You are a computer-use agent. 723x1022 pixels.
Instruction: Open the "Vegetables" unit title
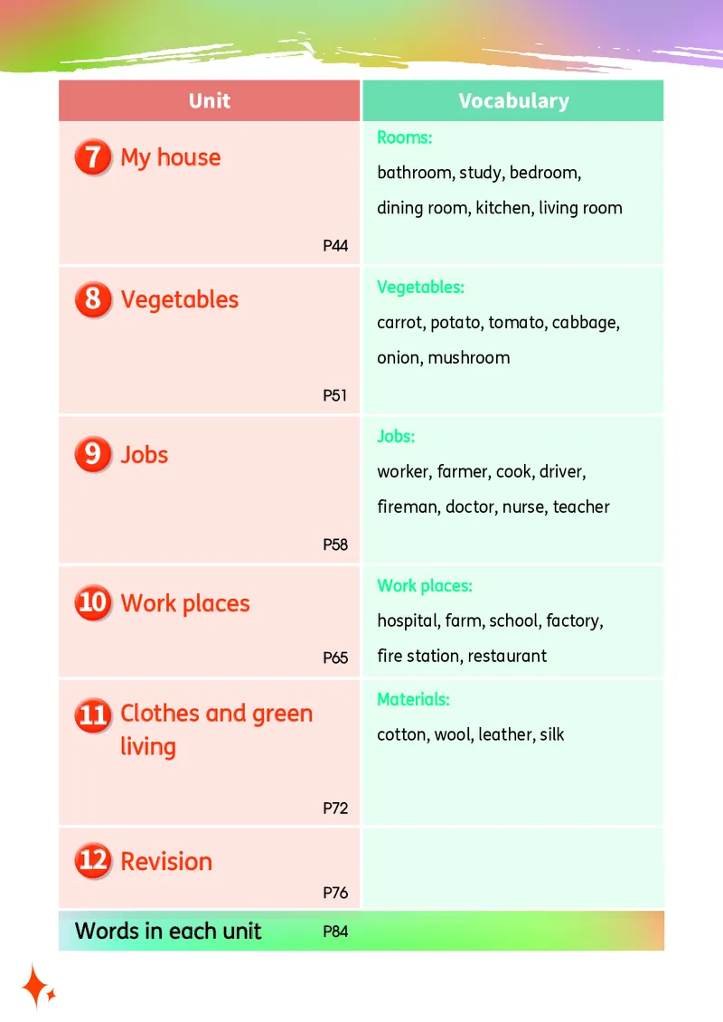(x=180, y=299)
